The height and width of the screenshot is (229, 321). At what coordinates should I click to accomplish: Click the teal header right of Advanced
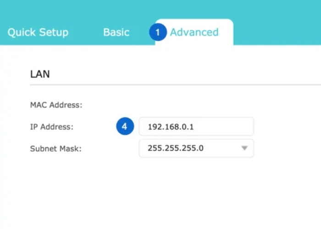pyautogui.click(x=275, y=27)
